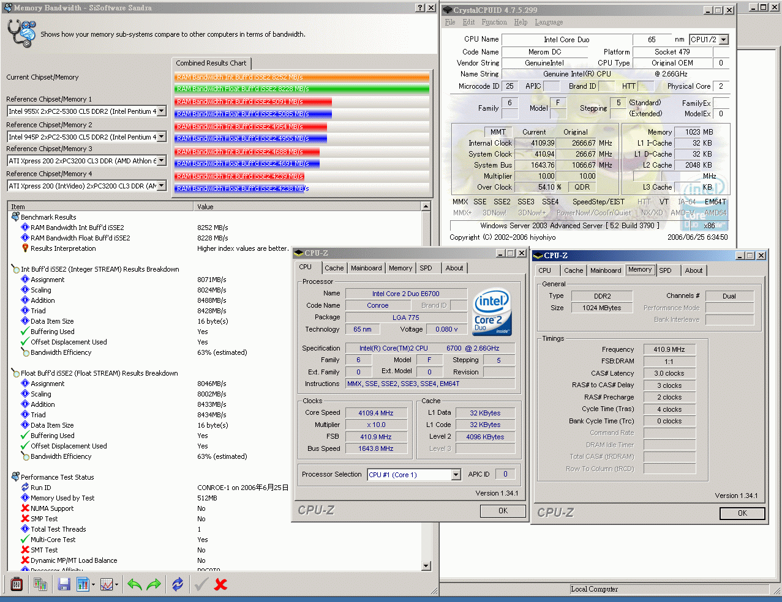Click the Bus Speed 1643.8 MHz value
The height and width of the screenshot is (602, 782).
pyautogui.click(x=376, y=448)
